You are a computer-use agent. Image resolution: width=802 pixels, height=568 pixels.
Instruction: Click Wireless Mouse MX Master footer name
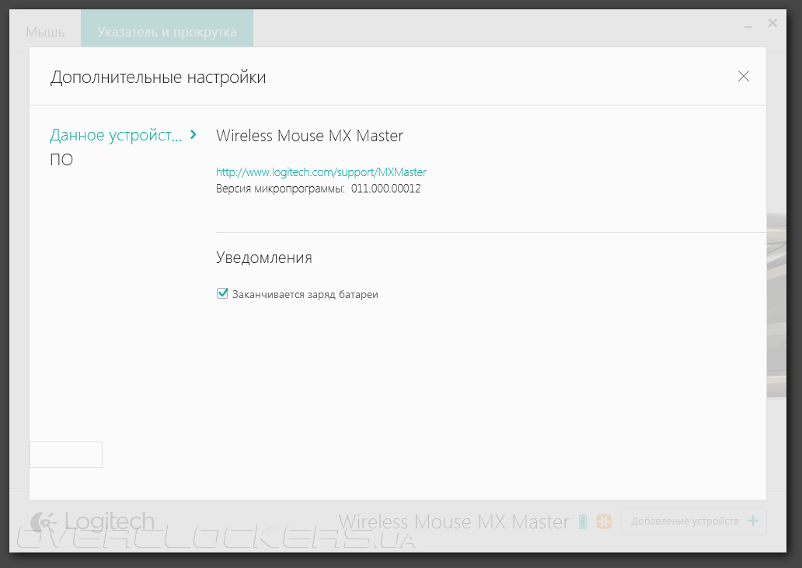click(454, 521)
